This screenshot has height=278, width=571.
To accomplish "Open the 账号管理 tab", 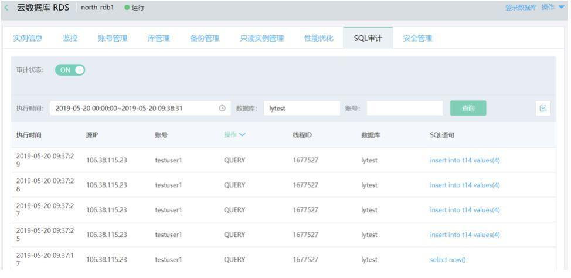I will click(113, 38).
